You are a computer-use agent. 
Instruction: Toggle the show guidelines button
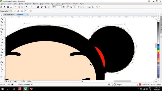pos(75,7)
